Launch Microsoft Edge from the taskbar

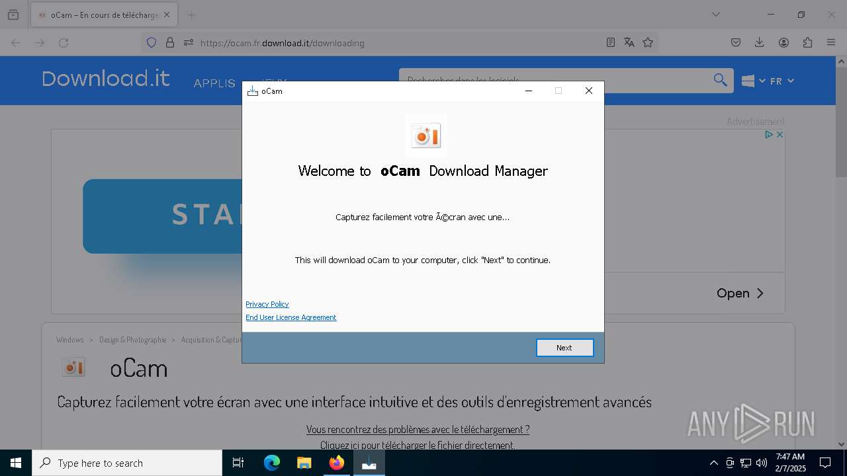[x=272, y=463]
